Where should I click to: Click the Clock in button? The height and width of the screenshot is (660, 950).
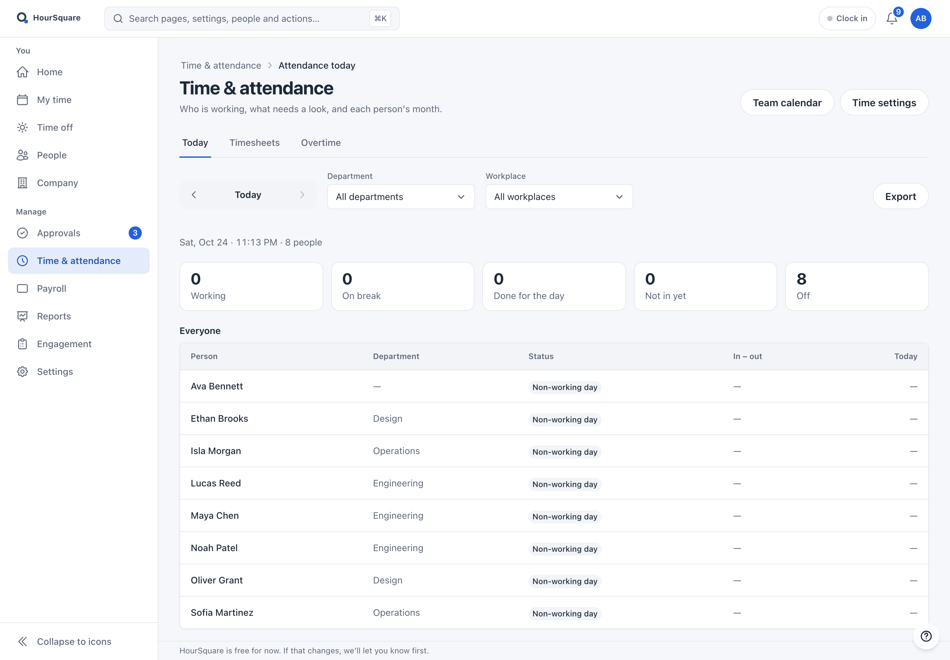click(x=847, y=18)
